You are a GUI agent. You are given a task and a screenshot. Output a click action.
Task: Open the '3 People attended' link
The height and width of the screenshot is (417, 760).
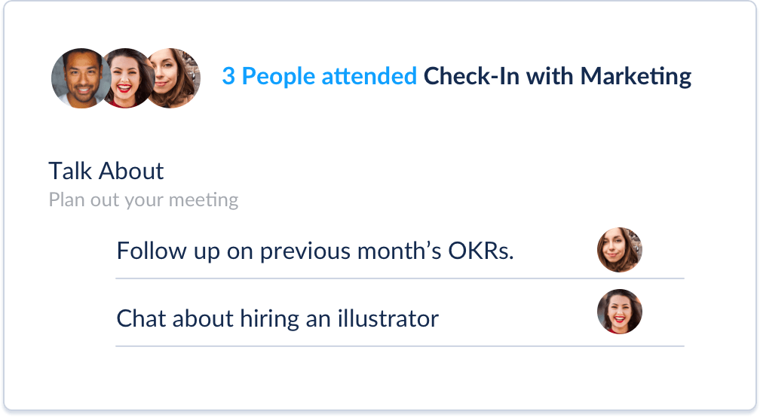tap(319, 77)
